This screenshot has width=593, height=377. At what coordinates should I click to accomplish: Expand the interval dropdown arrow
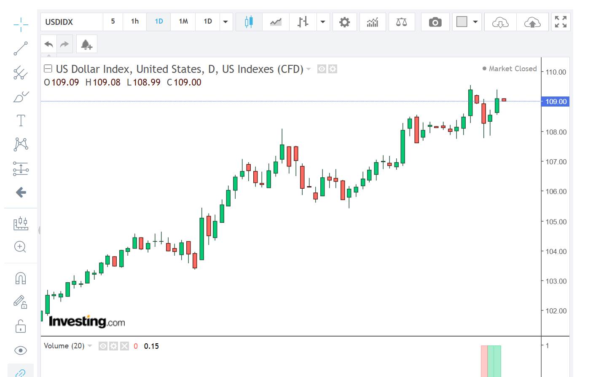(225, 21)
